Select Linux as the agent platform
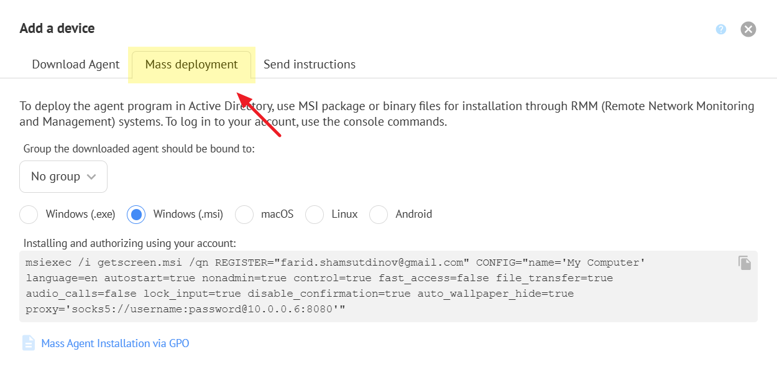The width and height of the screenshot is (777, 372). [315, 215]
